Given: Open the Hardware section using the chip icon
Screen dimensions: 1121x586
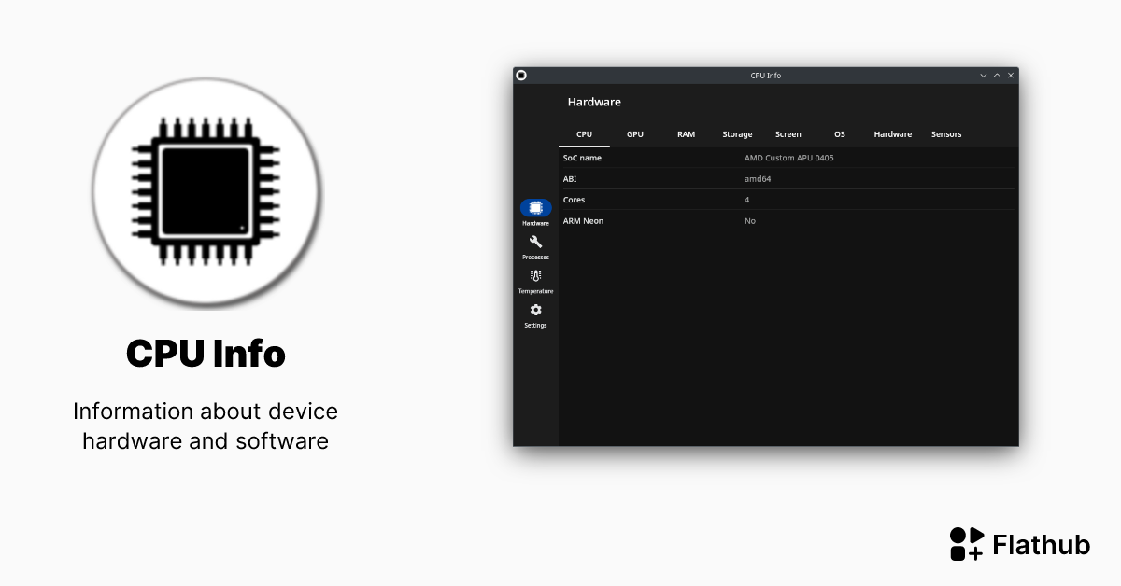Looking at the screenshot, I should tap(534, 208).
